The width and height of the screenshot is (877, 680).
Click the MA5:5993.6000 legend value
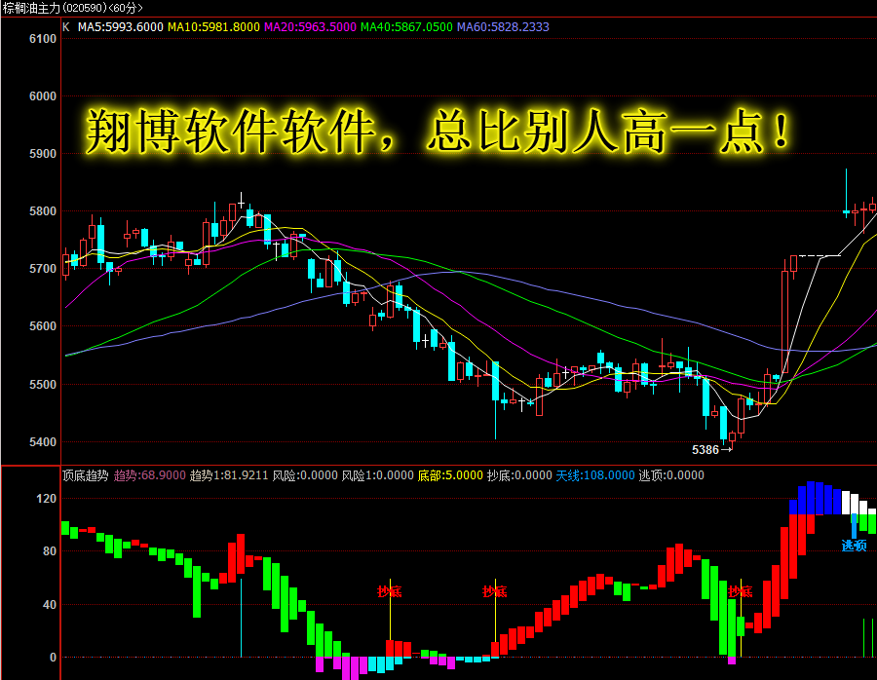[x=120, y=27]
